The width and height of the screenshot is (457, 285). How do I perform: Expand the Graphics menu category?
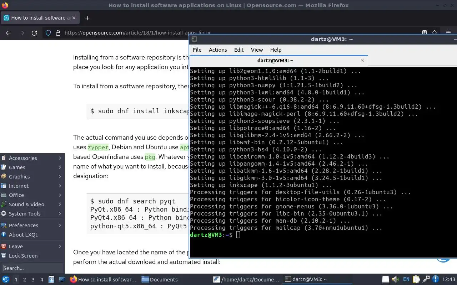(32, 177)
